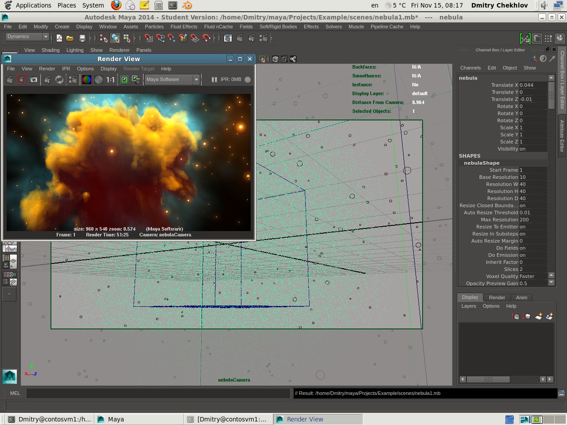Viewport: 567px width, 425px height.
Task: Open Layers menu in Layer Editor
Action: [x=469, y=306]
